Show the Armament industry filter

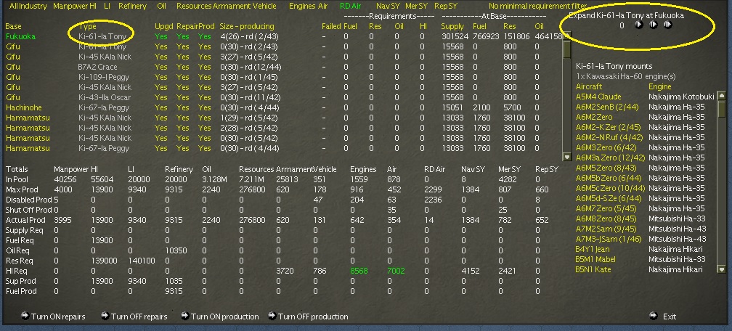point(232,6)
